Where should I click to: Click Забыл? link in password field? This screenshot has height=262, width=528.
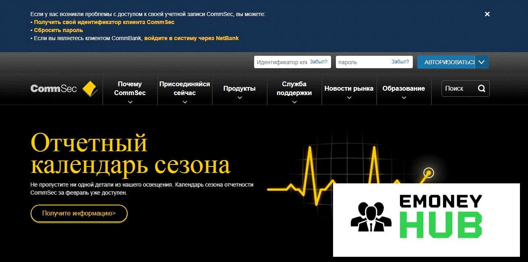point(400,62)
